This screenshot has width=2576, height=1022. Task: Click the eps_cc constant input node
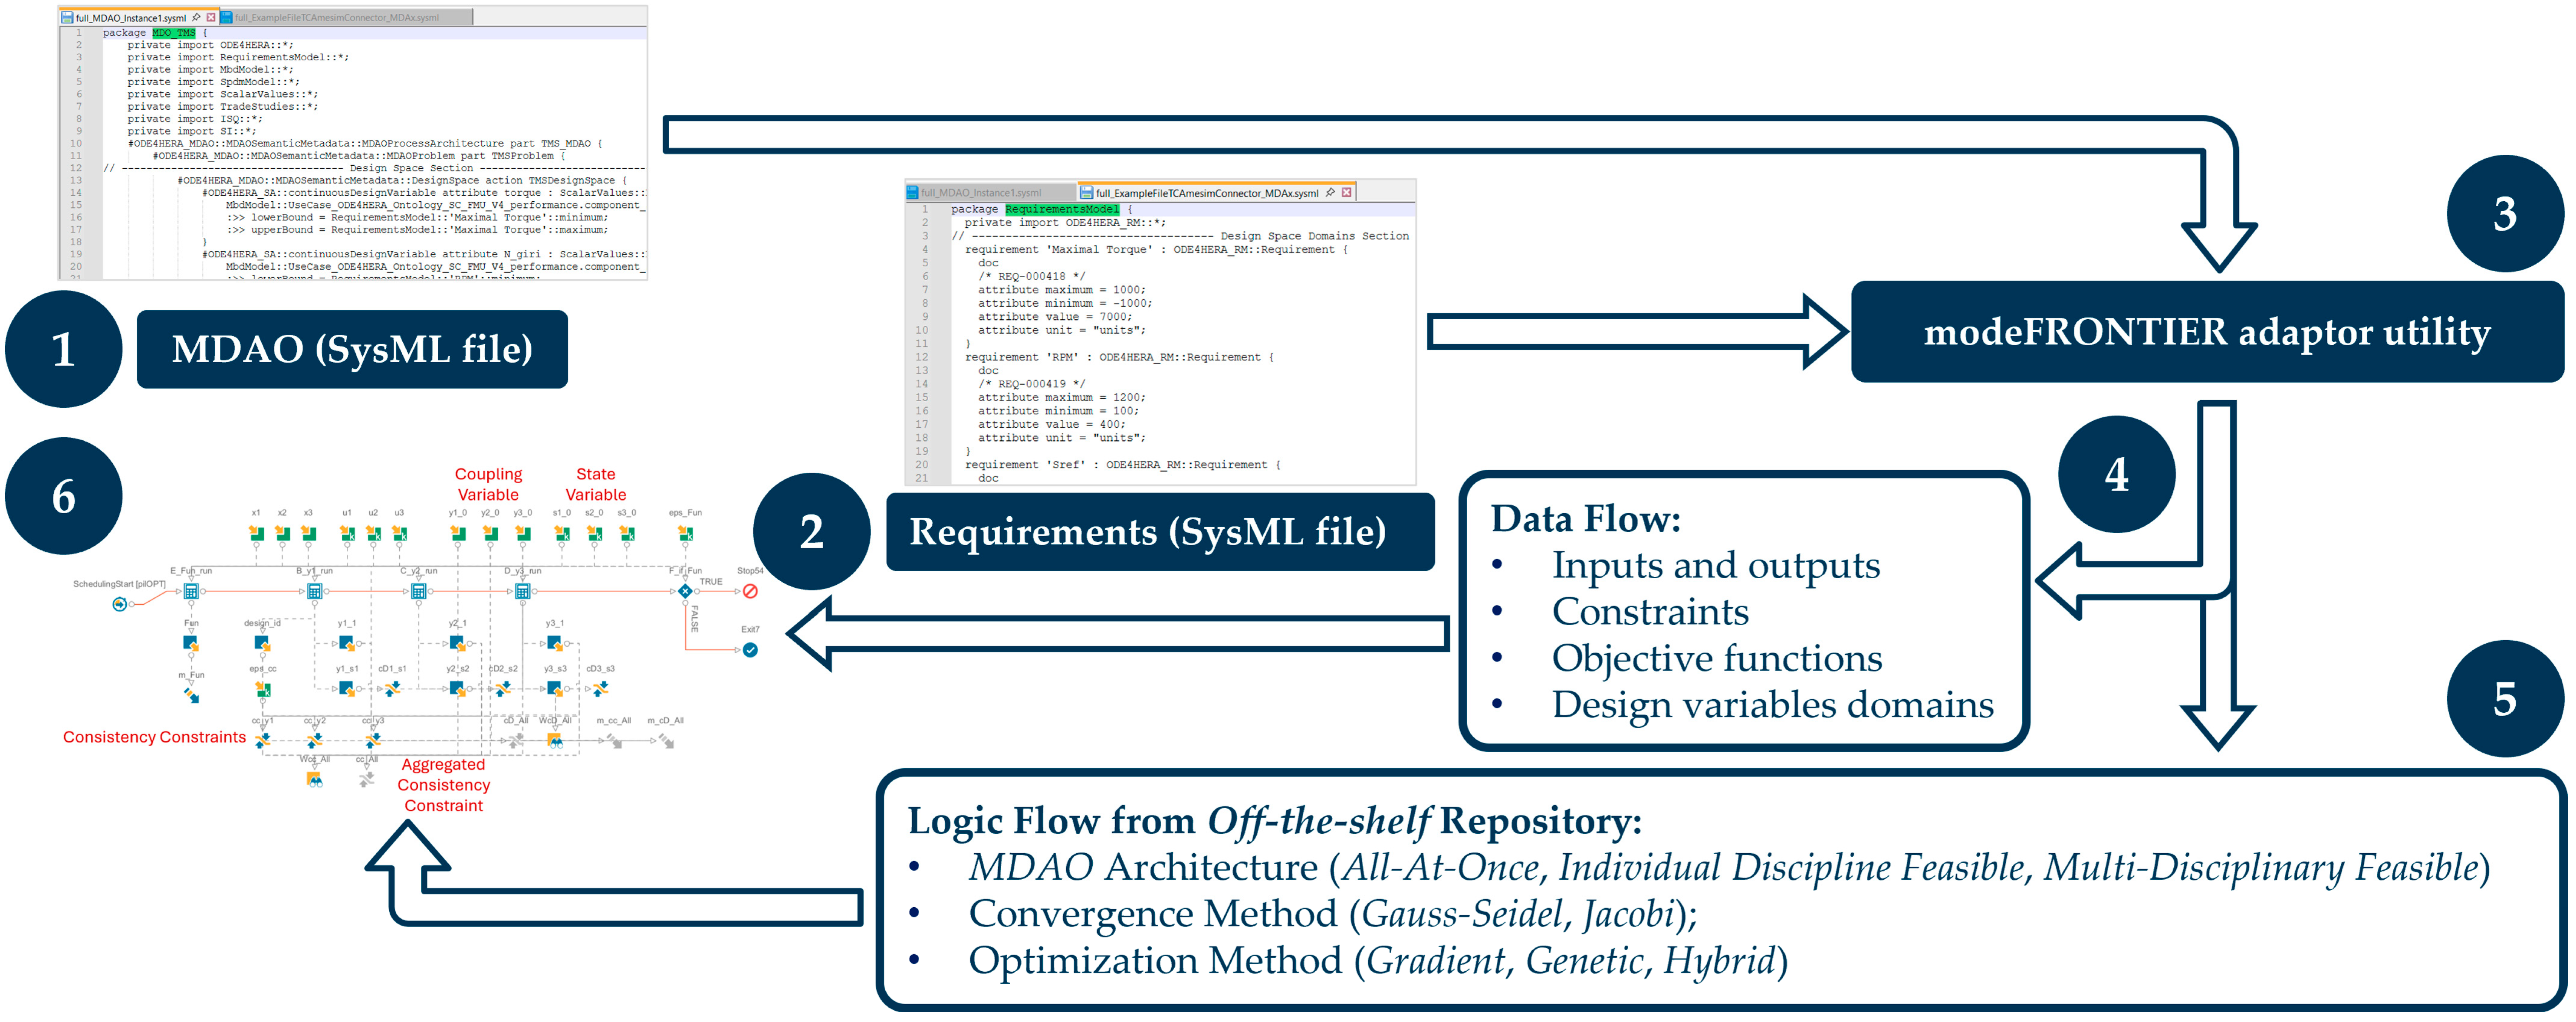263,689
